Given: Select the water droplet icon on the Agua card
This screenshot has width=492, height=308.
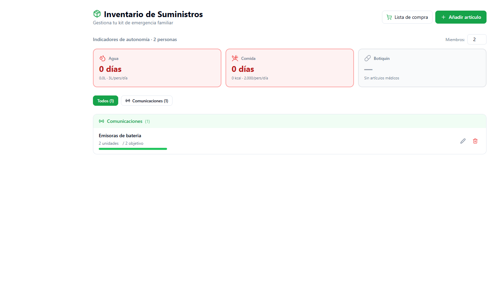Looking at the screenshot, I should click(x=102, y=58).
